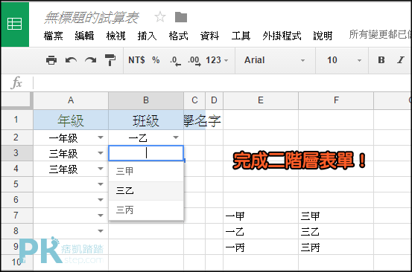Open the 工具 menu
The width and height of the screenshot is (412, 272).
[241, 36]
